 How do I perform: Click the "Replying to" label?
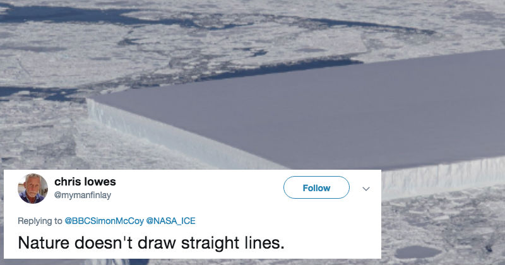click(x=40, y=221)
